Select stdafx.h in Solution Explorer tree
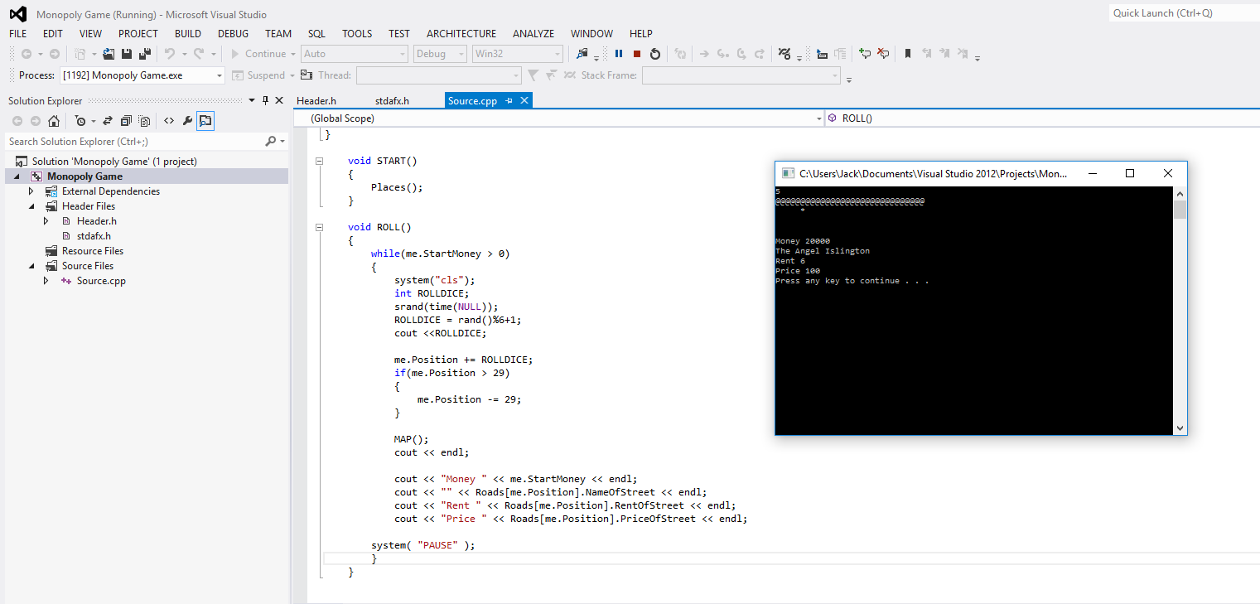Screen dimensions: 1260x604 (94, 236)
